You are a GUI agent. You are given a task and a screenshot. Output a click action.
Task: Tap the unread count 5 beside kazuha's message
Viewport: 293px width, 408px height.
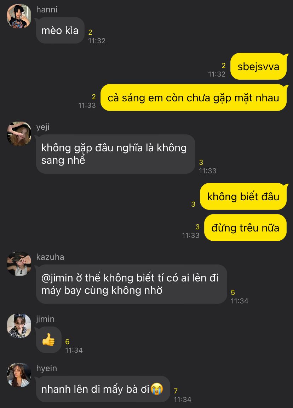coord(233,292)
